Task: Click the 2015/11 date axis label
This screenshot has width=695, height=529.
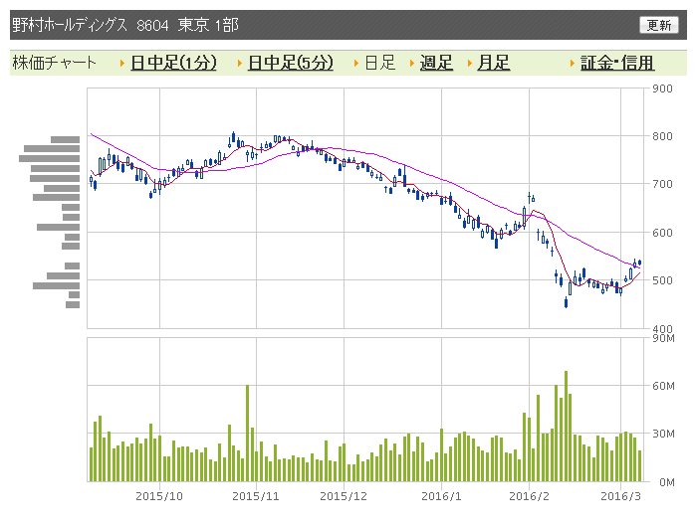Action: point(256,496)
